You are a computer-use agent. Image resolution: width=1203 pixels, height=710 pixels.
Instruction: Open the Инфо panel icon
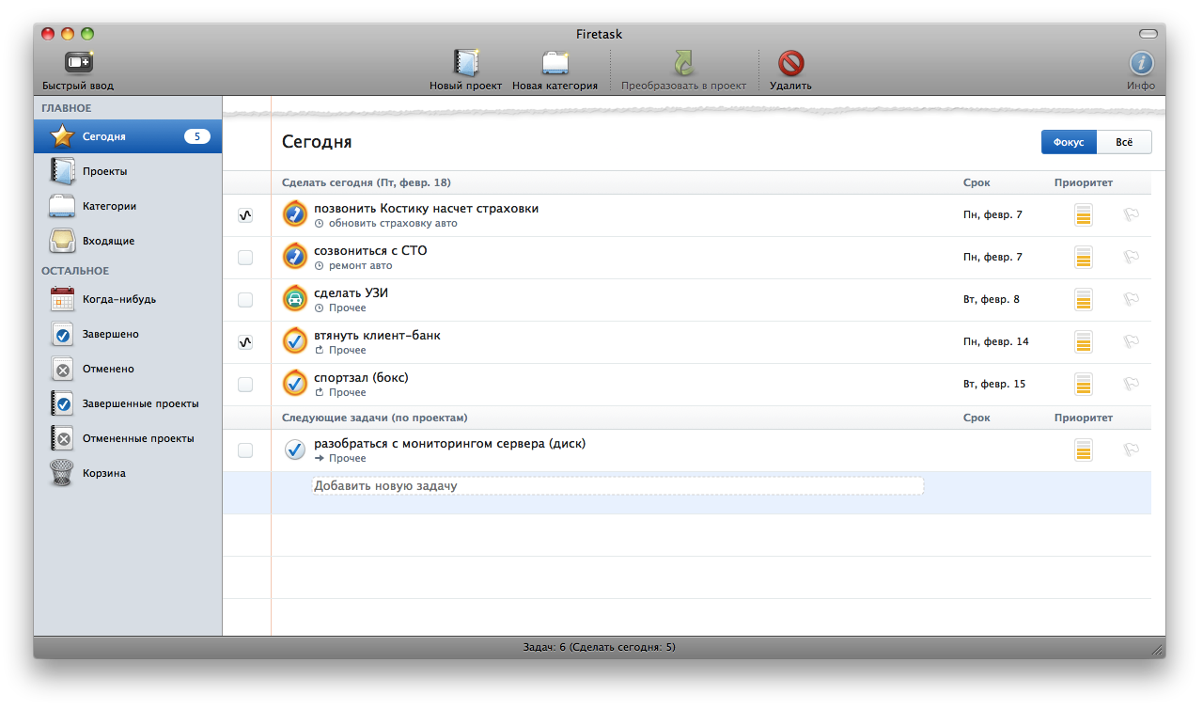tap(1141, 63)
